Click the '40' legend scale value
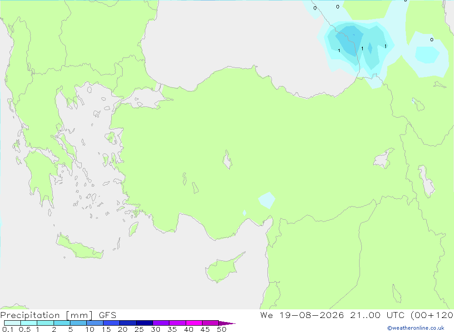Viewport: 454px width, 332px height. click(x=188, y=329)
